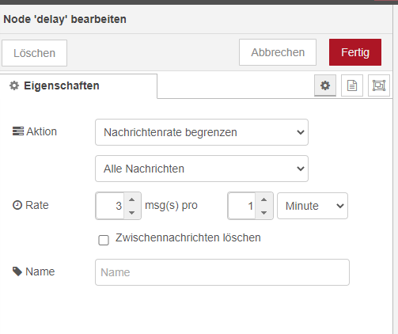Click gear icon beside Eigenschaften

tap(14, 85)
